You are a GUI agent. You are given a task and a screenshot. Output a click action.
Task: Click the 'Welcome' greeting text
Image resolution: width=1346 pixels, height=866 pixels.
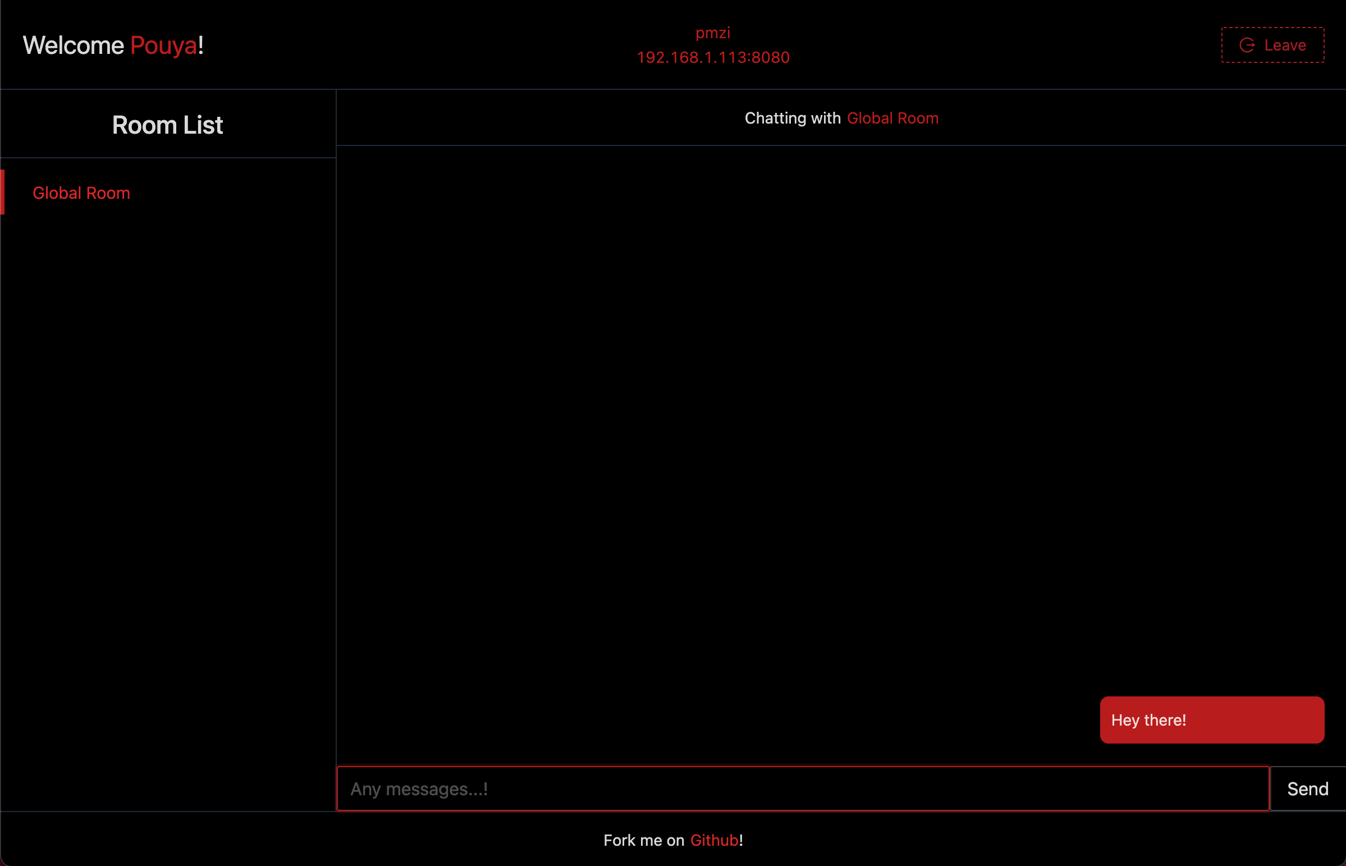tap(73, 45)
